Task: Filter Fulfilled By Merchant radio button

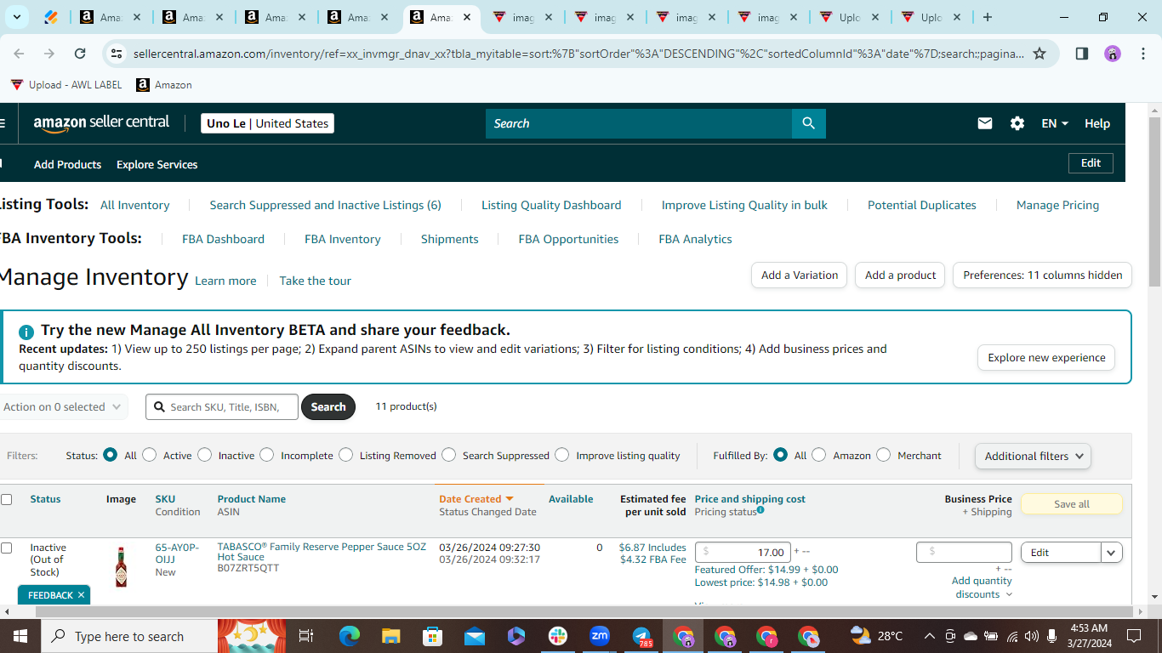Action: coord(884,455)
